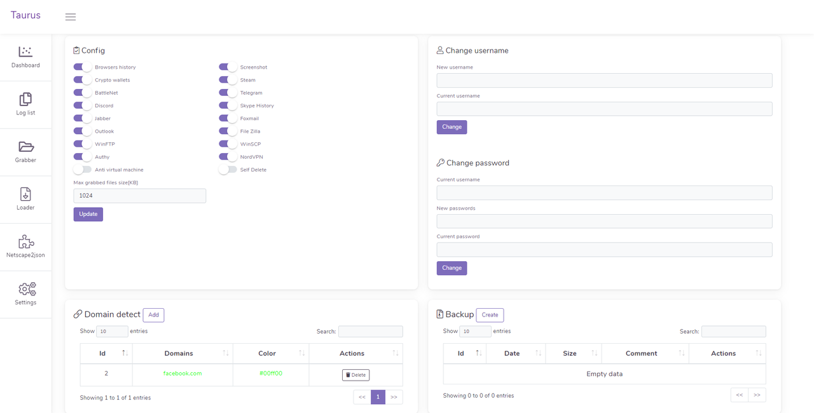Screen dimensions: 814x413
Task: Enable the Self Delete switch
Action: [228, 170]
